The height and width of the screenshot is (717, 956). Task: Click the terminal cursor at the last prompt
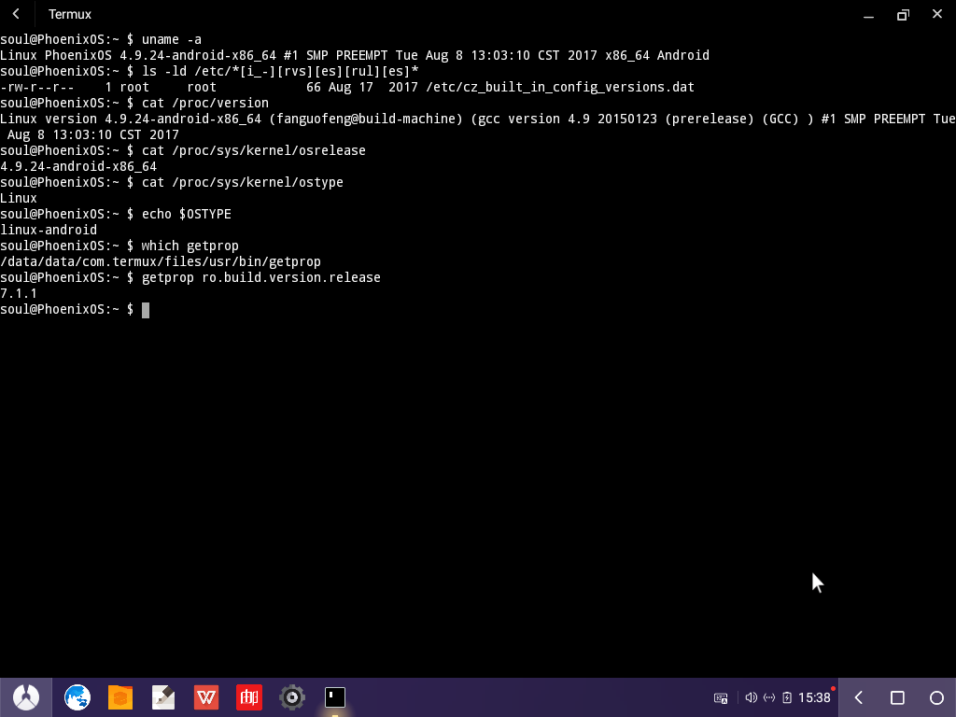click(x=145, y=310)
